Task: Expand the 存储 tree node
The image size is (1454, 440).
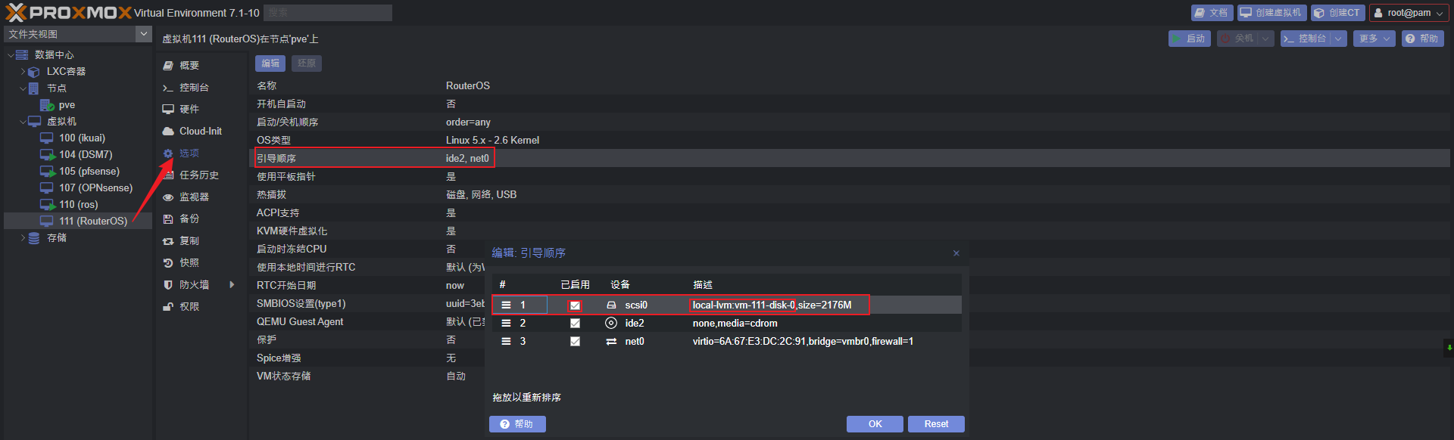Action: click(x=23, y=237)
